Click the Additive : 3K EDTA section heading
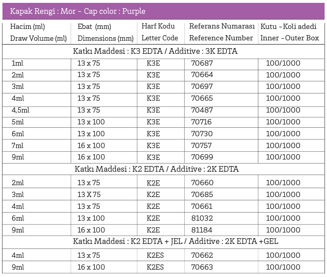The height and width of the screenshot is (277, 327). click(155, 51)
